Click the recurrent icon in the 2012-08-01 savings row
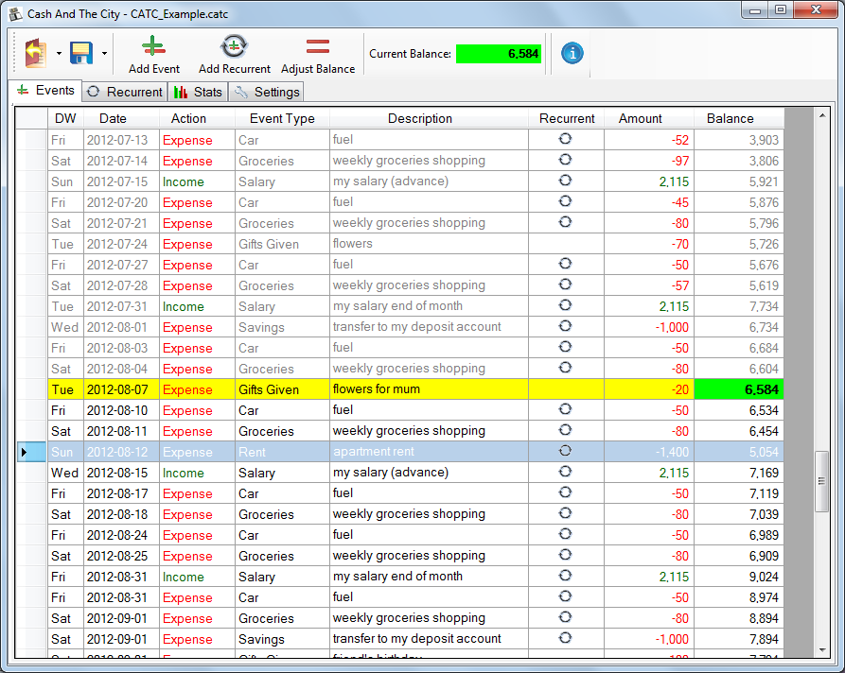Screen dimensions: 845x673 point(565,326)
